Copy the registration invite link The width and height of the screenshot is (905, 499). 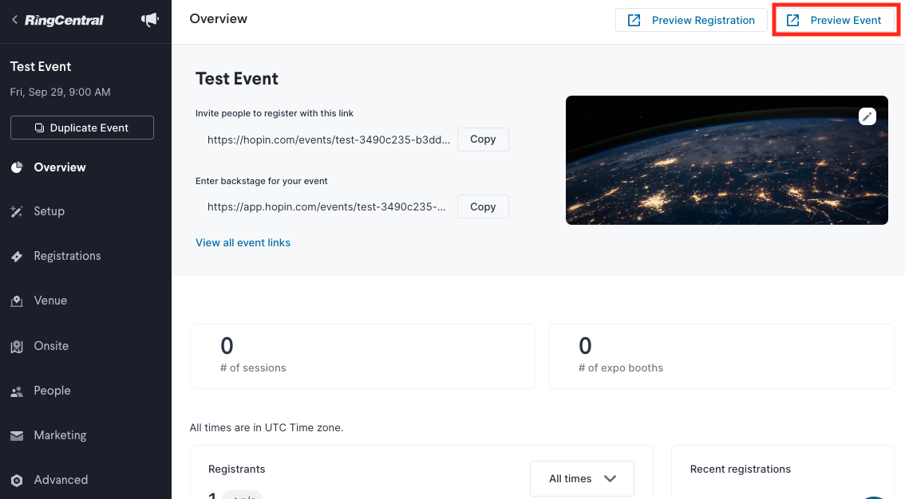483,139
